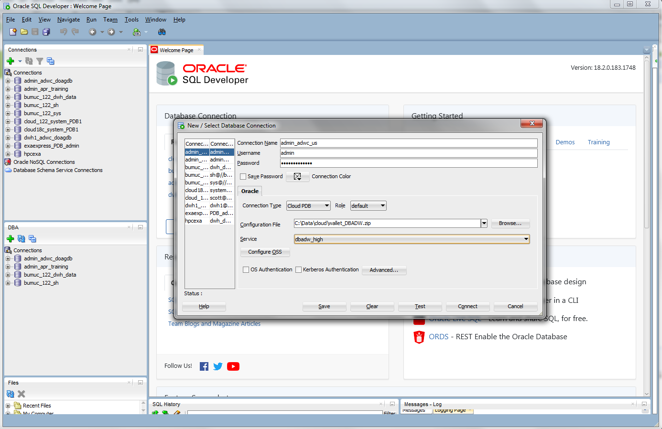Image resolution: width=662 pixels, height=429 pixels.
Task: Open the Service dropdown showing dbadw_high
Action: [412, 239]
